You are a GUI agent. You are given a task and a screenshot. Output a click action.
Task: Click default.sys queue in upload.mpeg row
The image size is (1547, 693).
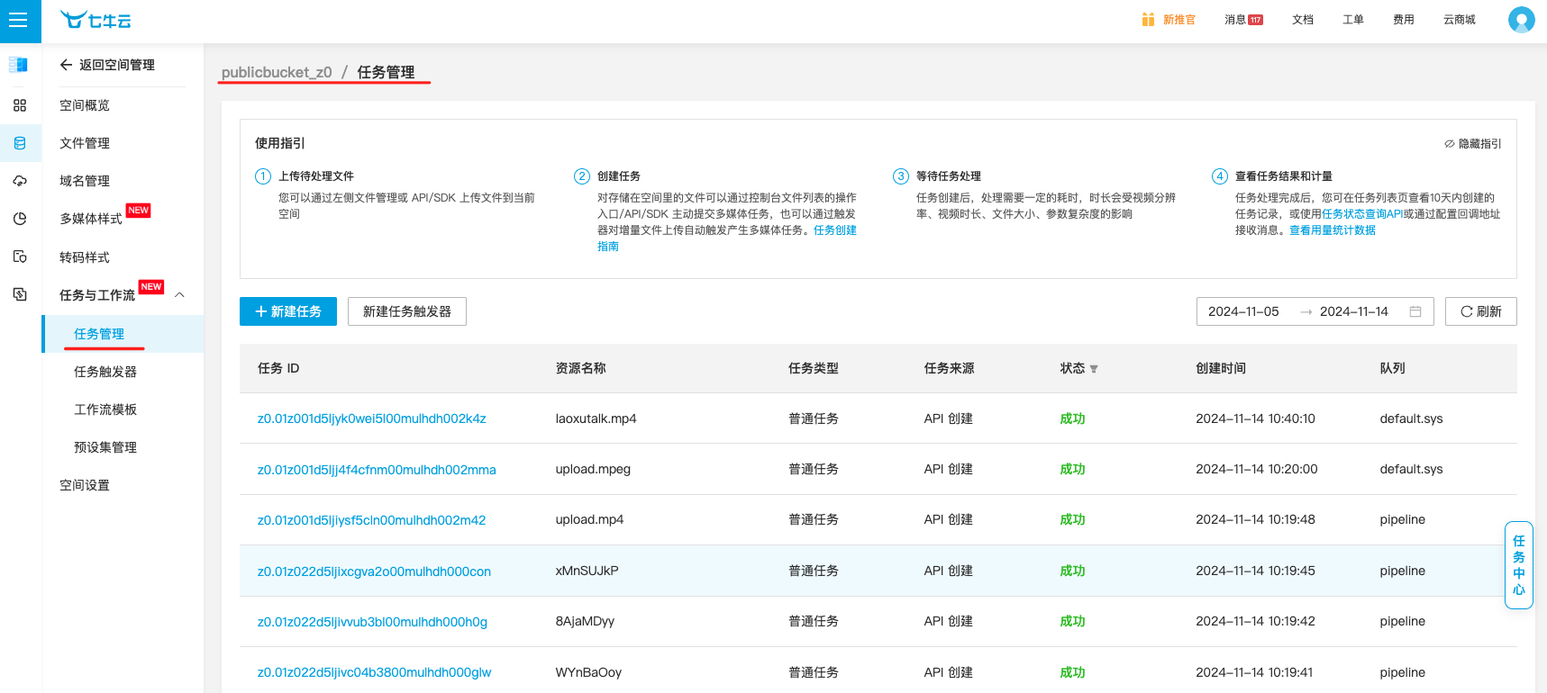point(1411,469)
